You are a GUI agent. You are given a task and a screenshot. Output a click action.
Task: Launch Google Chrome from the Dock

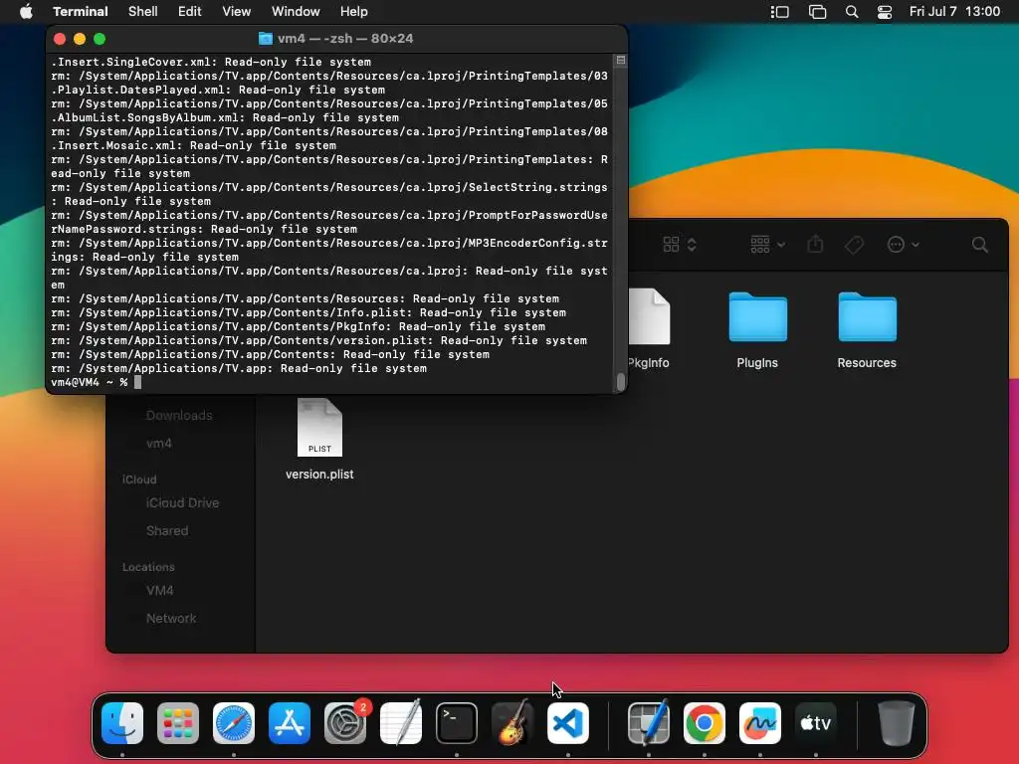pyautogui.click(x=705, y=723)
